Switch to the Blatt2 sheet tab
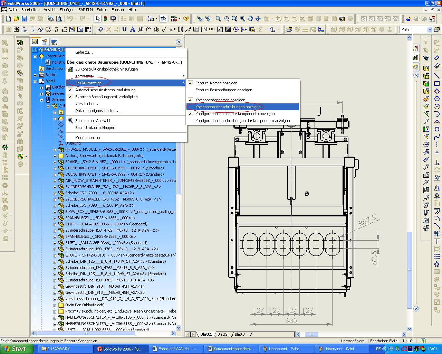 pos(222,334)
